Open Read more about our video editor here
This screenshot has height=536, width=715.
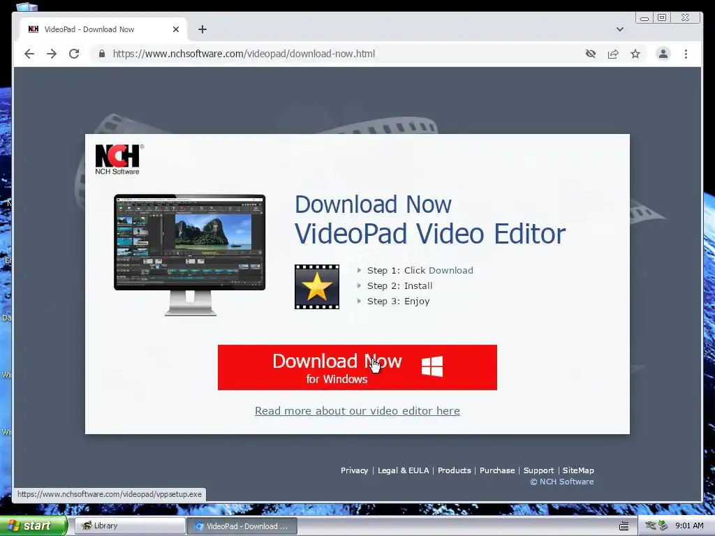357,410
